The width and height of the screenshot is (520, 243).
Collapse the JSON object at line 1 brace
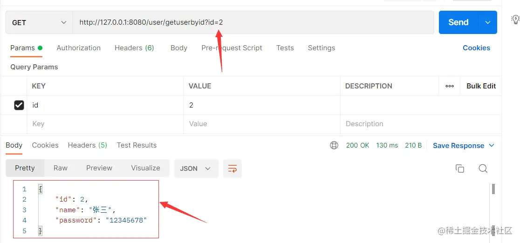[x=41, y=189]
